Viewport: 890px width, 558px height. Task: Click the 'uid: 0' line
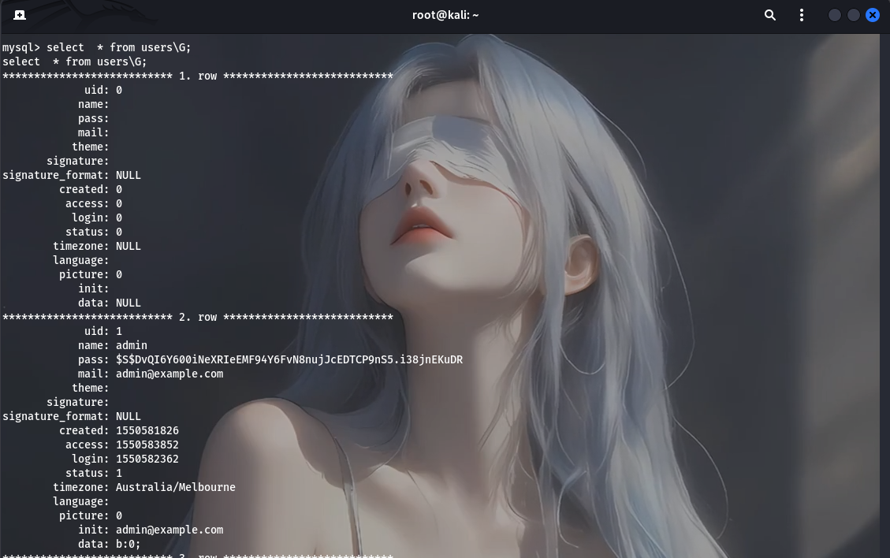102,91
